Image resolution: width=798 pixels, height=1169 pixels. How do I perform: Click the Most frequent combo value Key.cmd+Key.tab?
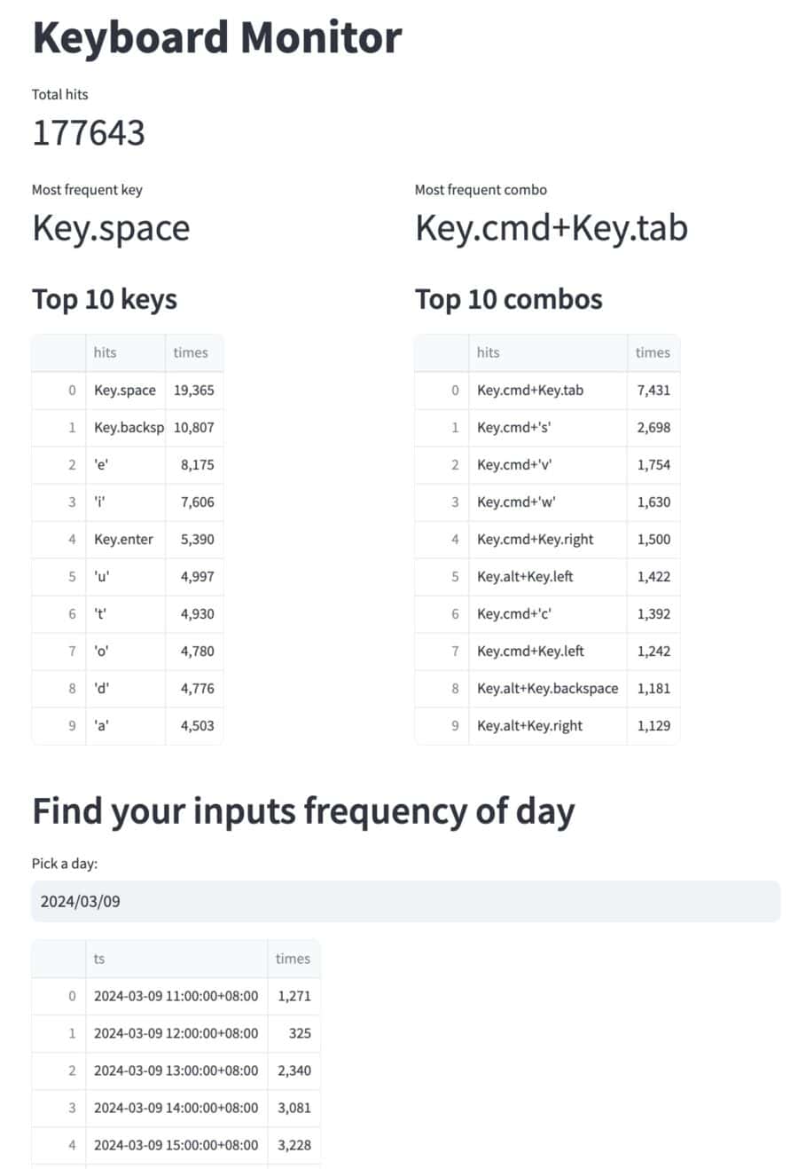552,228
